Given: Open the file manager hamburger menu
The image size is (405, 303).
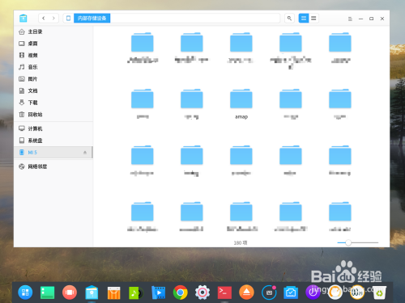Looking at the screenshot, I should coord(350,19).
